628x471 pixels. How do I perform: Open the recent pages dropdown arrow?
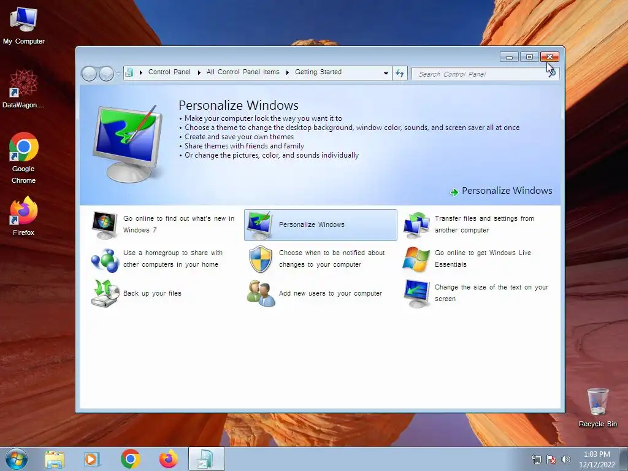118,74
